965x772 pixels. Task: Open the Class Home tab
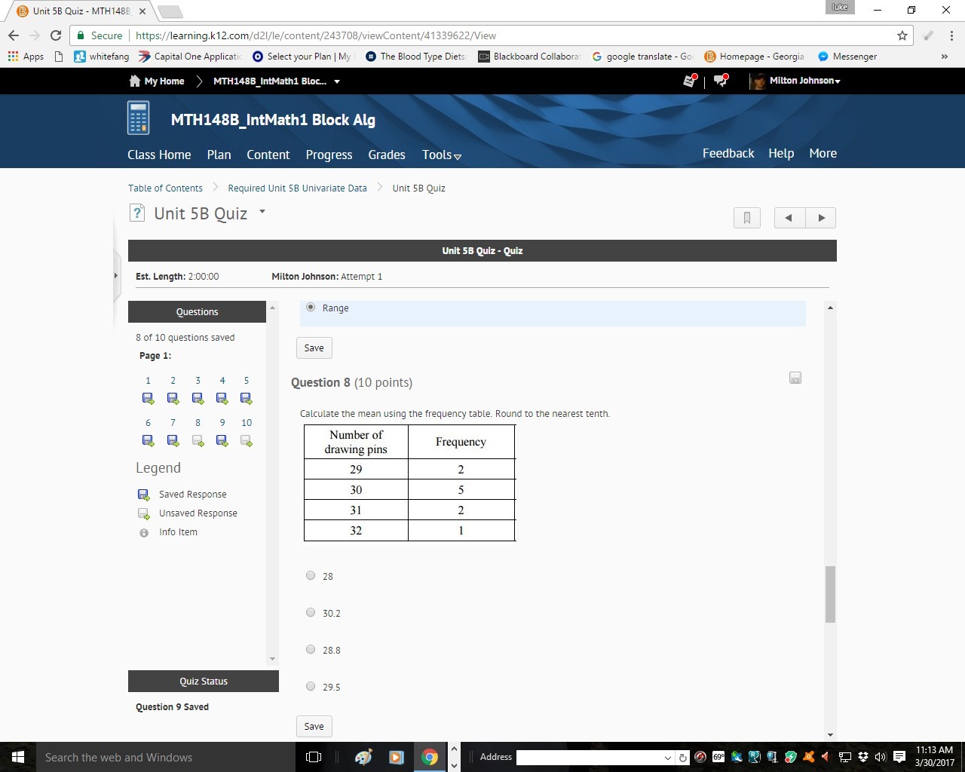point(159,155)
